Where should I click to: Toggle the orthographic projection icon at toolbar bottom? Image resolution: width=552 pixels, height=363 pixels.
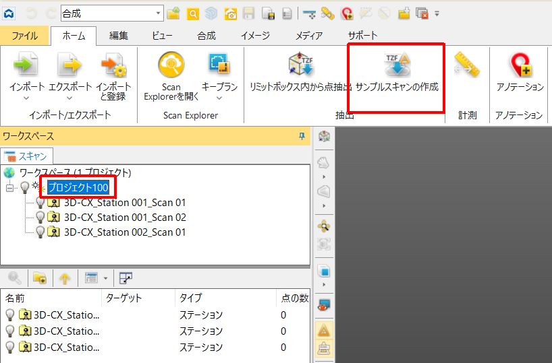(324, 349)
